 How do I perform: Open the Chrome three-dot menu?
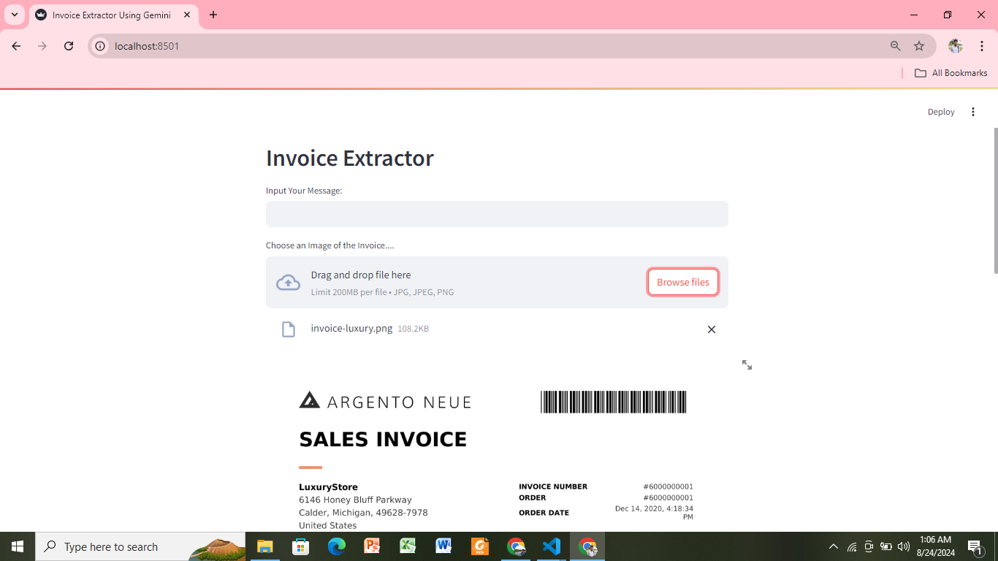(983, 45)
